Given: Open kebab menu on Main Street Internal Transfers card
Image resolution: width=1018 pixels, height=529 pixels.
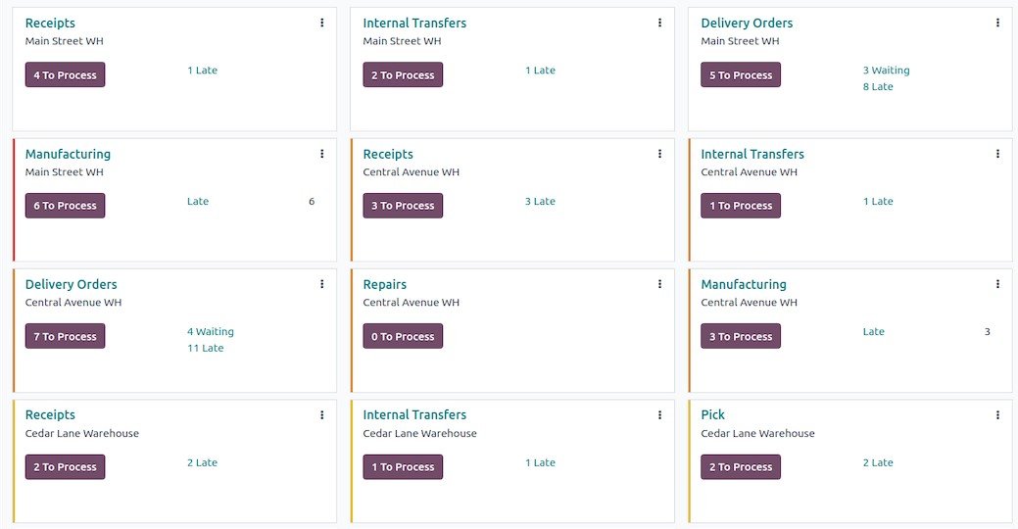Looking at the screenshot, I should [660, 23].
